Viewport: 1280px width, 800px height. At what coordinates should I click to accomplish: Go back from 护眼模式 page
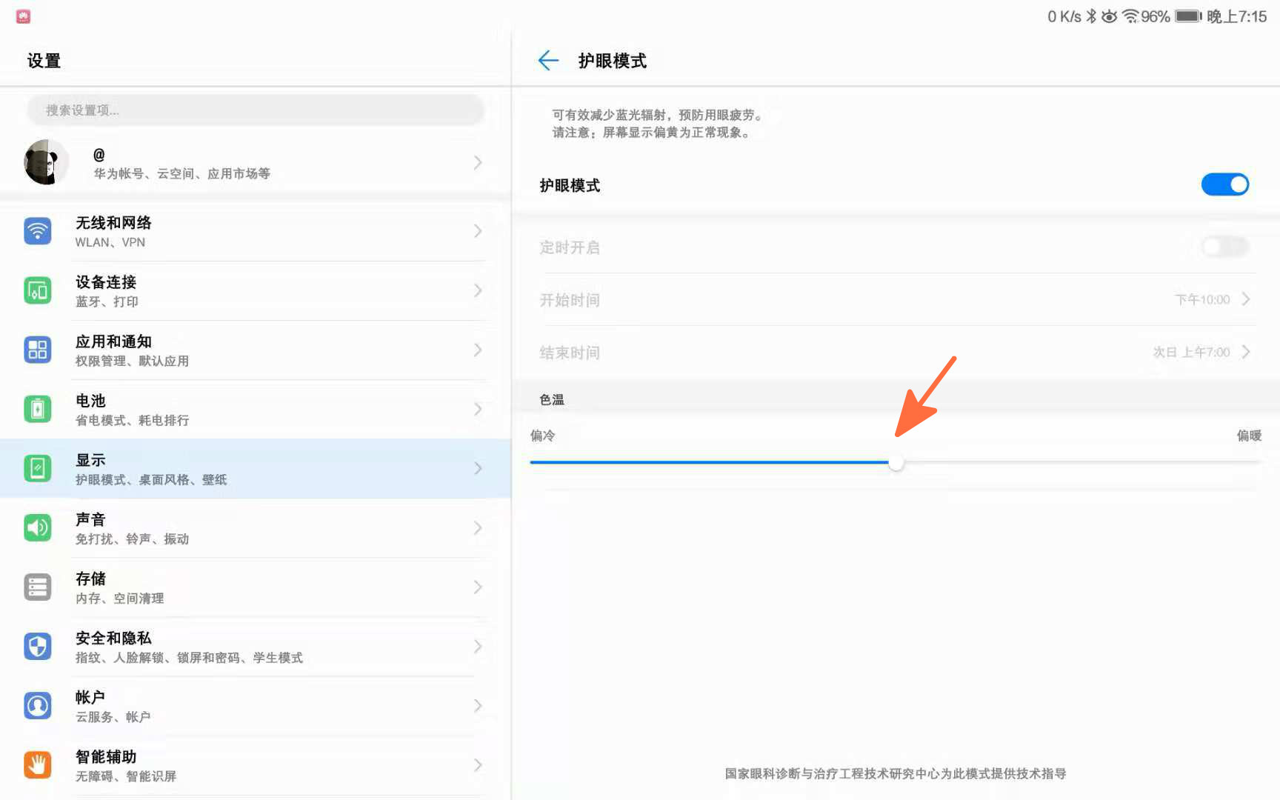(x=548, y=61)
